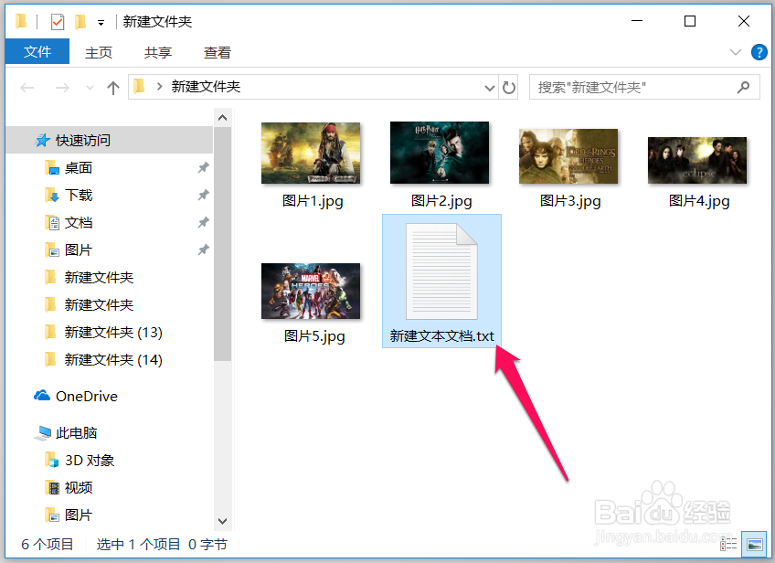Click the file name 图片4.jpg
This screenshot has height=563, width=775.
699,201
